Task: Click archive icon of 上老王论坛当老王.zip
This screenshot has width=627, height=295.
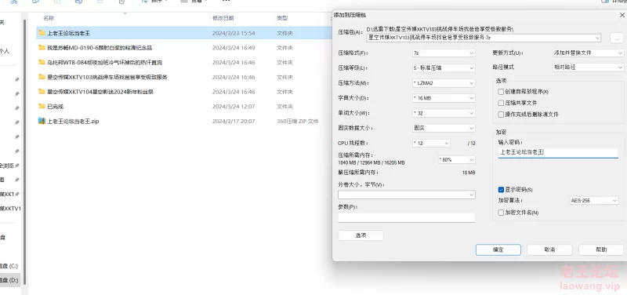Action: point(42,121)
